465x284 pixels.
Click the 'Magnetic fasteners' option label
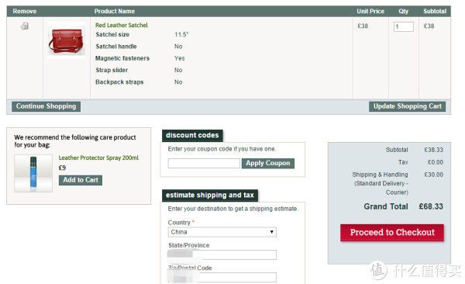click(122, 58)
